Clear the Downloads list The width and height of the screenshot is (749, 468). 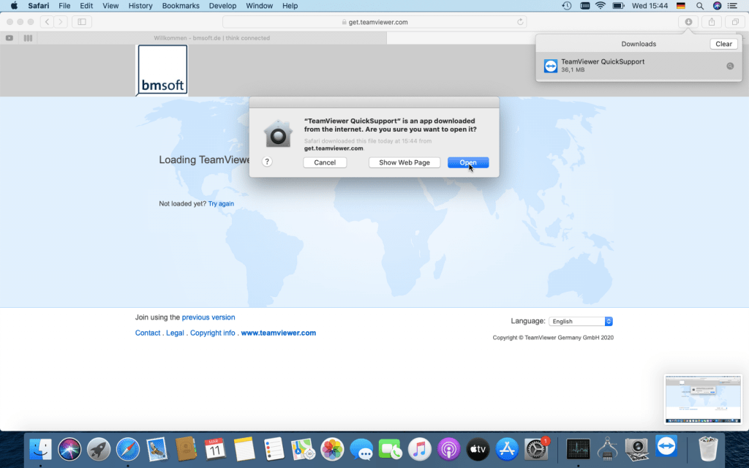pos(723,44)
